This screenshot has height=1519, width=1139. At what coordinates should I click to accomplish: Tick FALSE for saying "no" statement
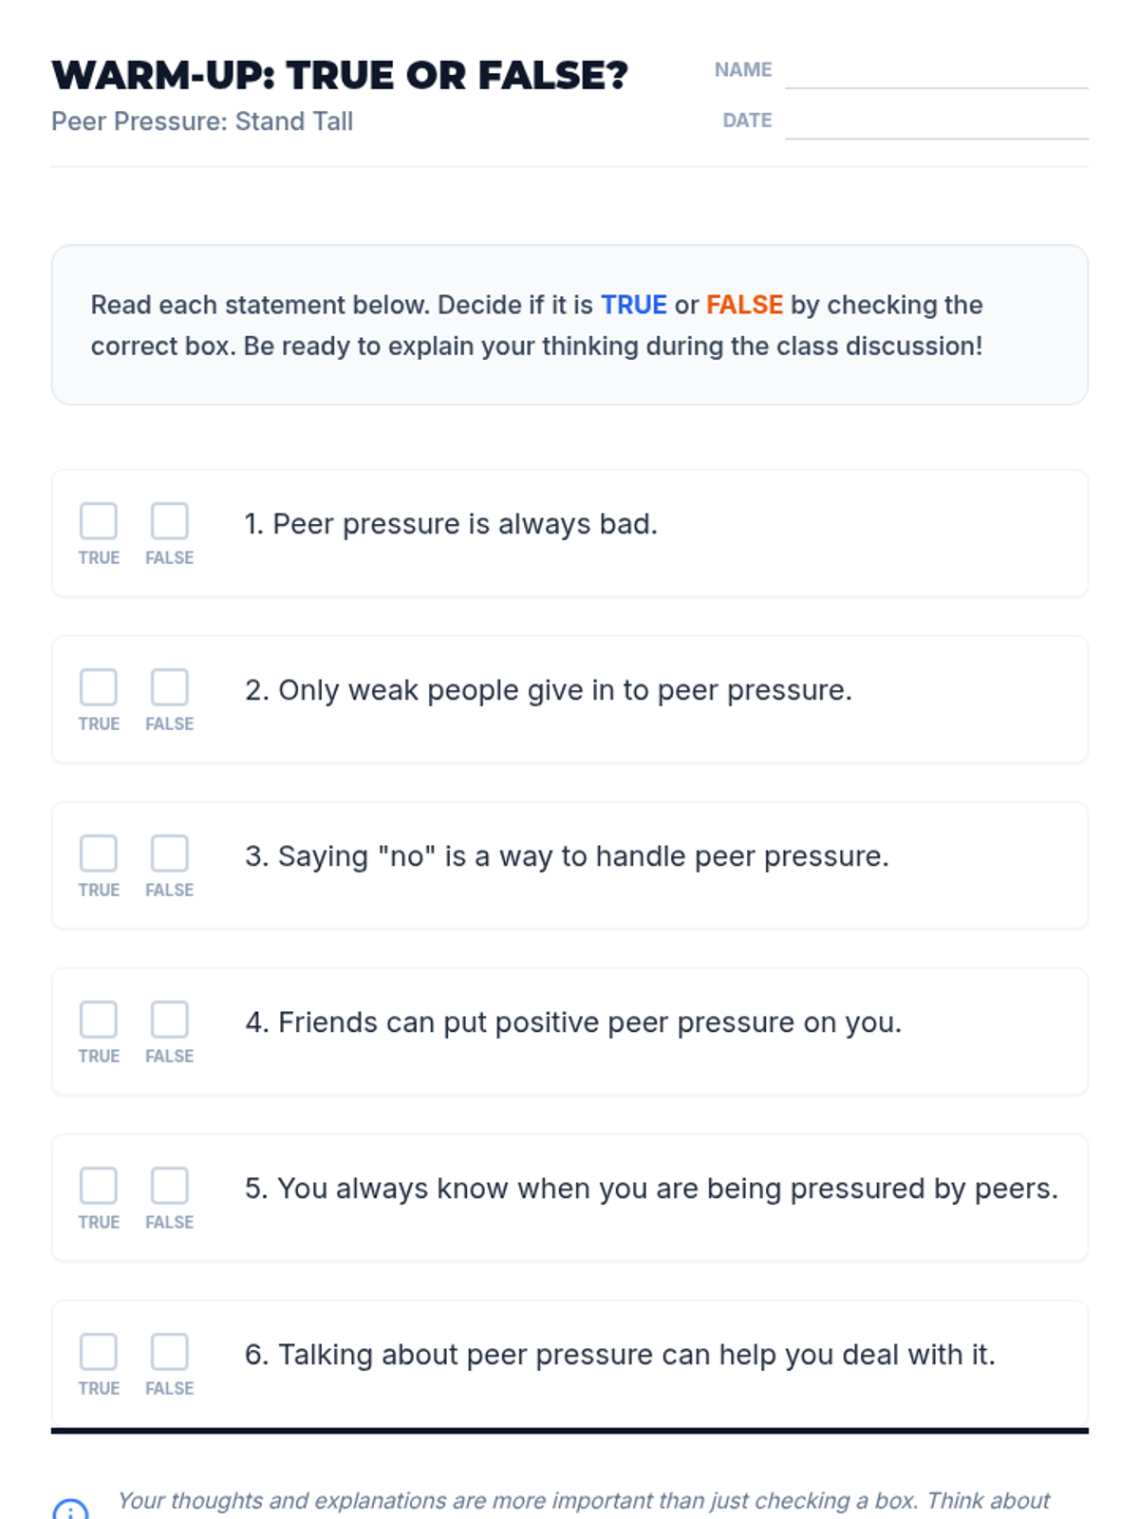tap(170, 853)
